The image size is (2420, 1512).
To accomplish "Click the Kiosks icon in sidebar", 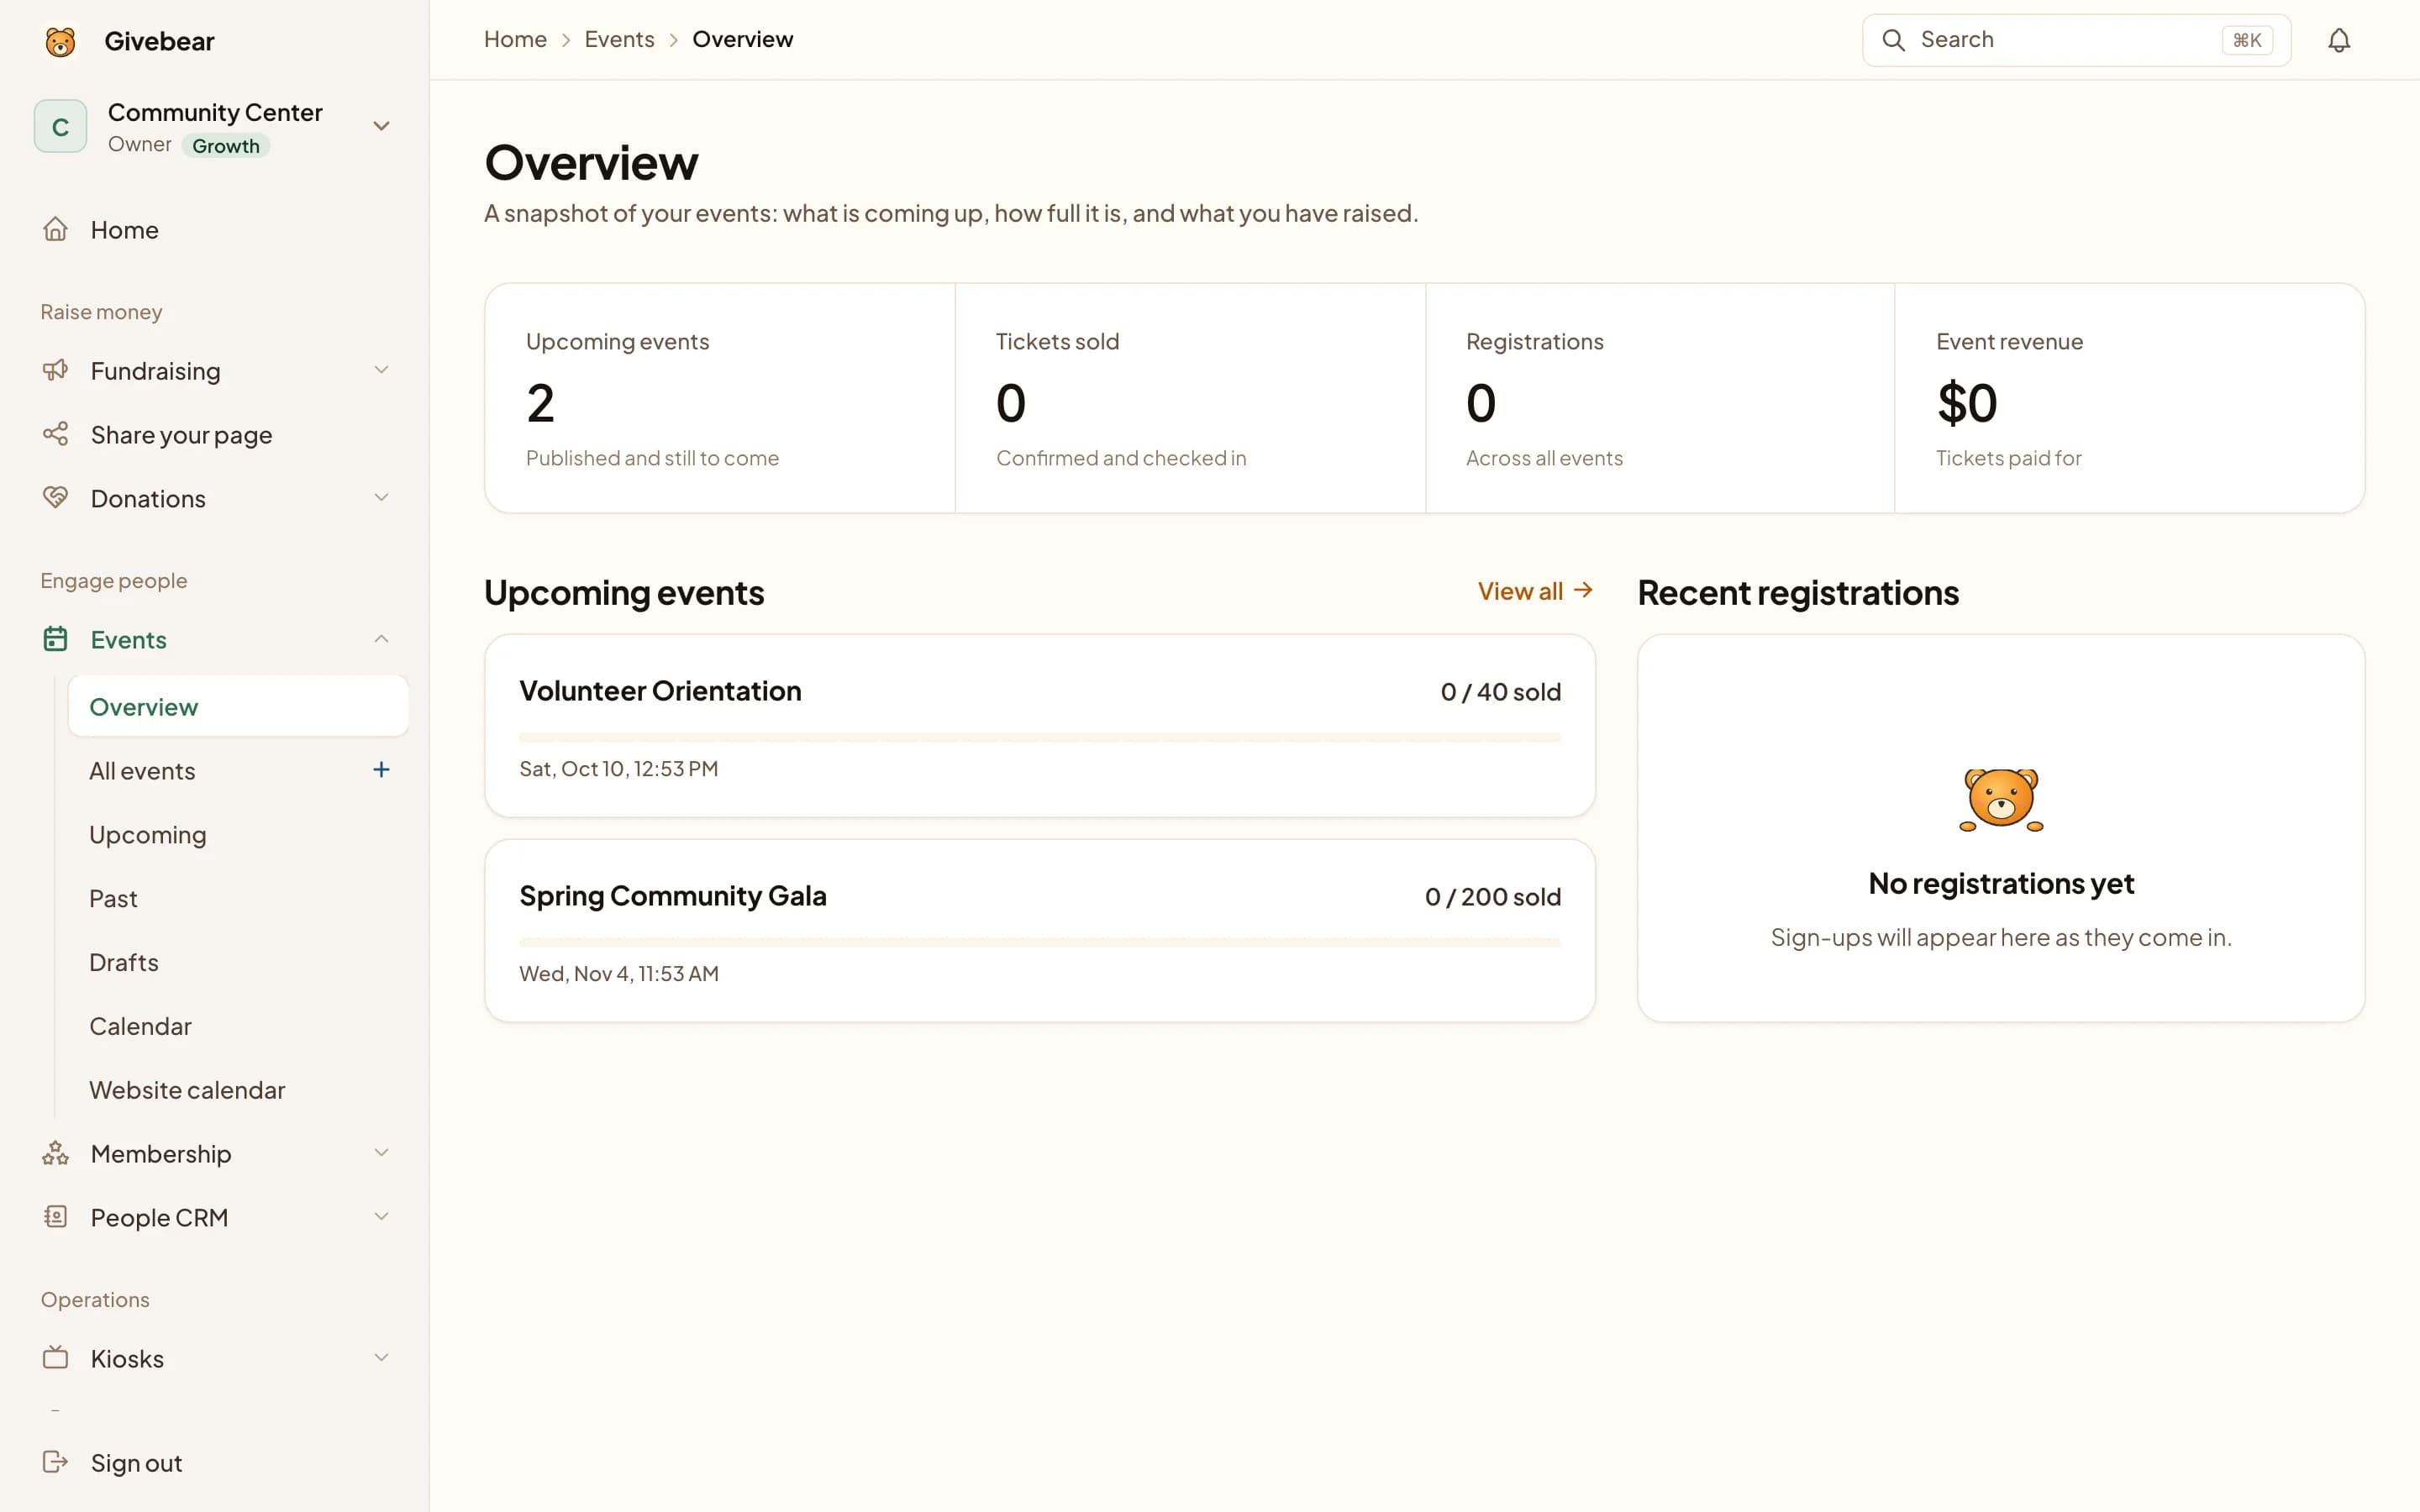I will [55, 1358].
